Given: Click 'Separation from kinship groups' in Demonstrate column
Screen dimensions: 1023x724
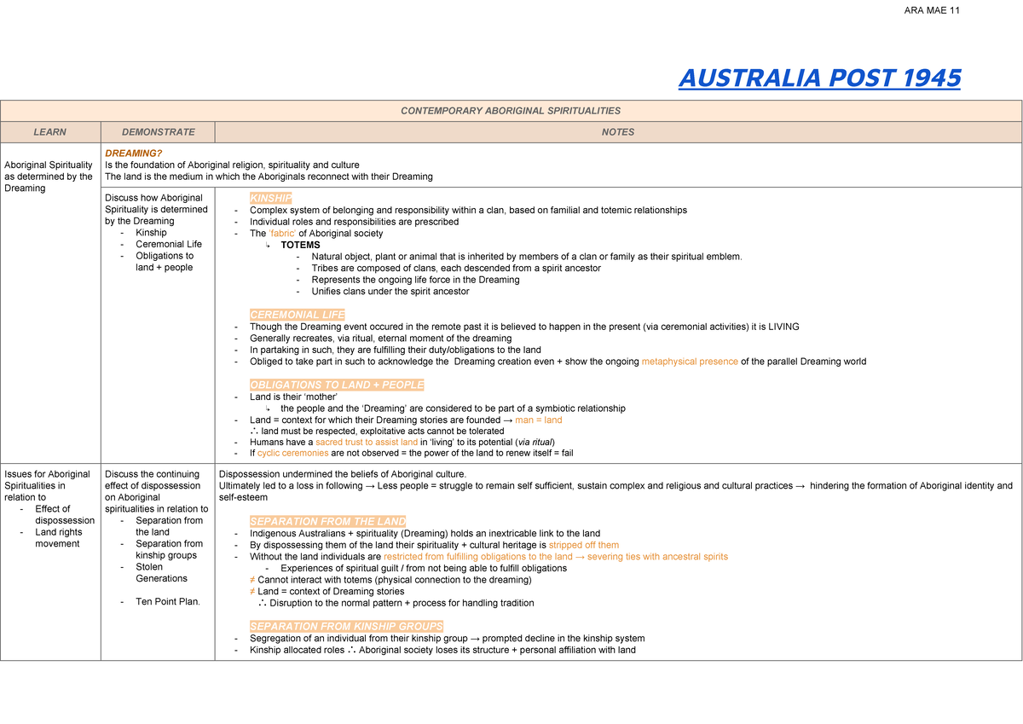Looking at the screenshot, I should [x=170, y=549].
